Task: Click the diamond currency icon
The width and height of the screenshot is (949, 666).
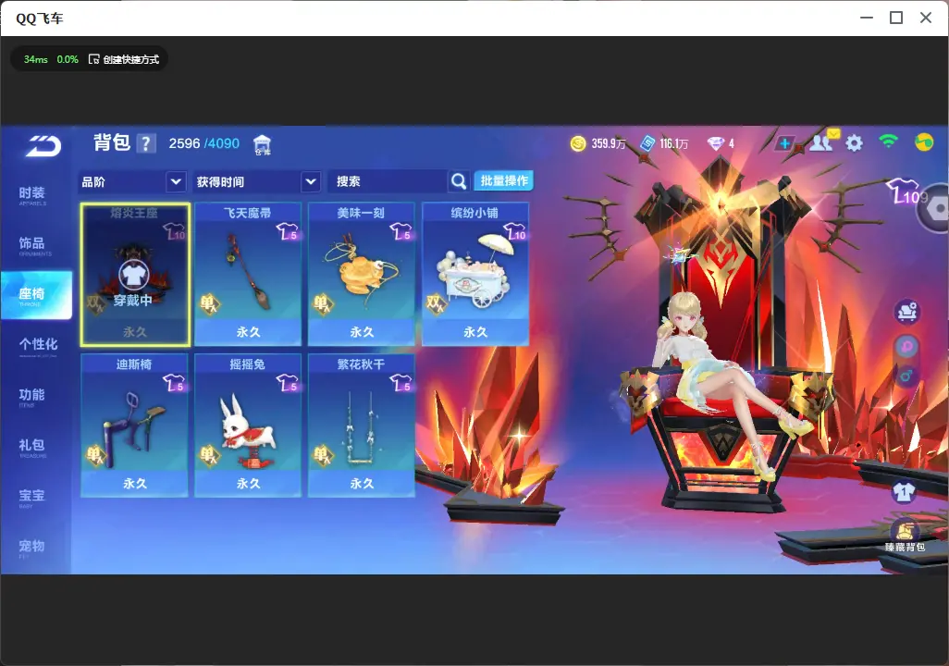Action: coord(716,143)
